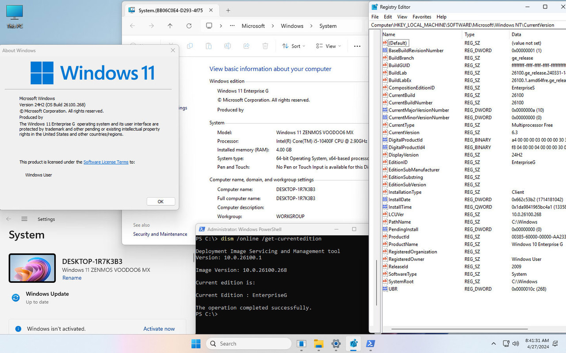This screenshot has width=566, height=353.
Task: Select the InstallDate registry value
Action: click(x=399, y=199)
